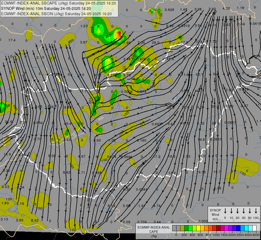Click the SYNOP Wind 10m title line
This screenshot has width=261, height=240.
coord(46,9)
